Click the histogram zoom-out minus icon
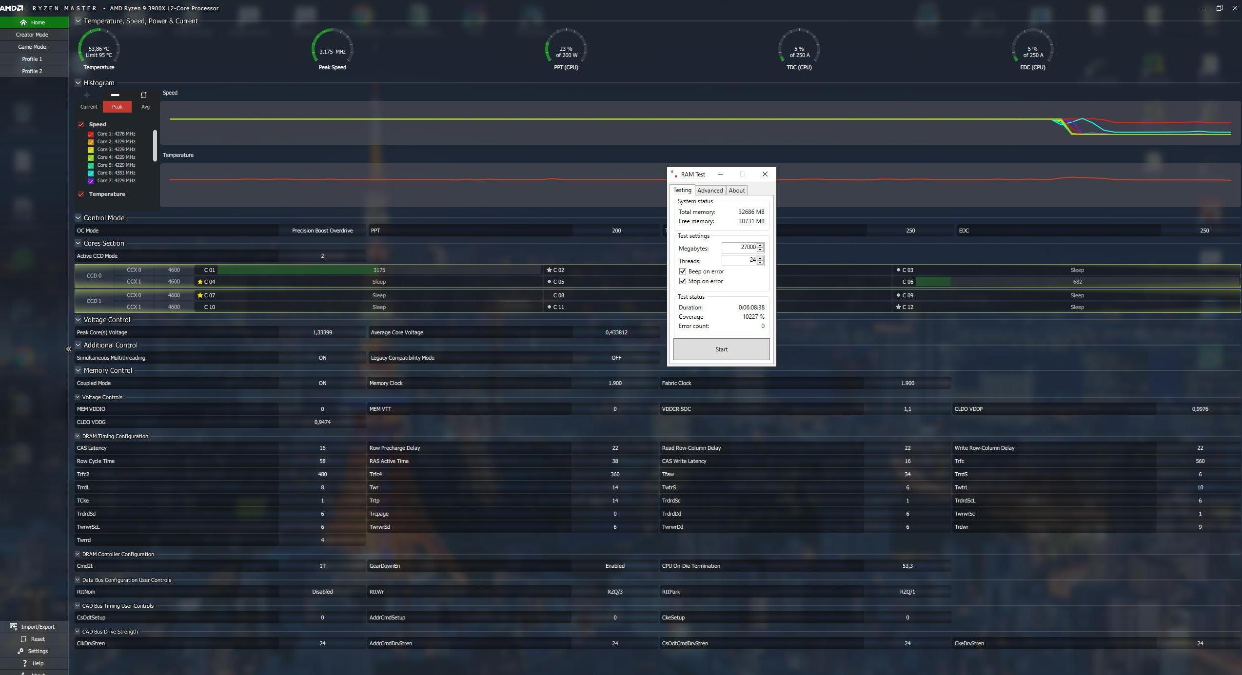Viewport: 1242px width, 675px height. pos(115,95)
